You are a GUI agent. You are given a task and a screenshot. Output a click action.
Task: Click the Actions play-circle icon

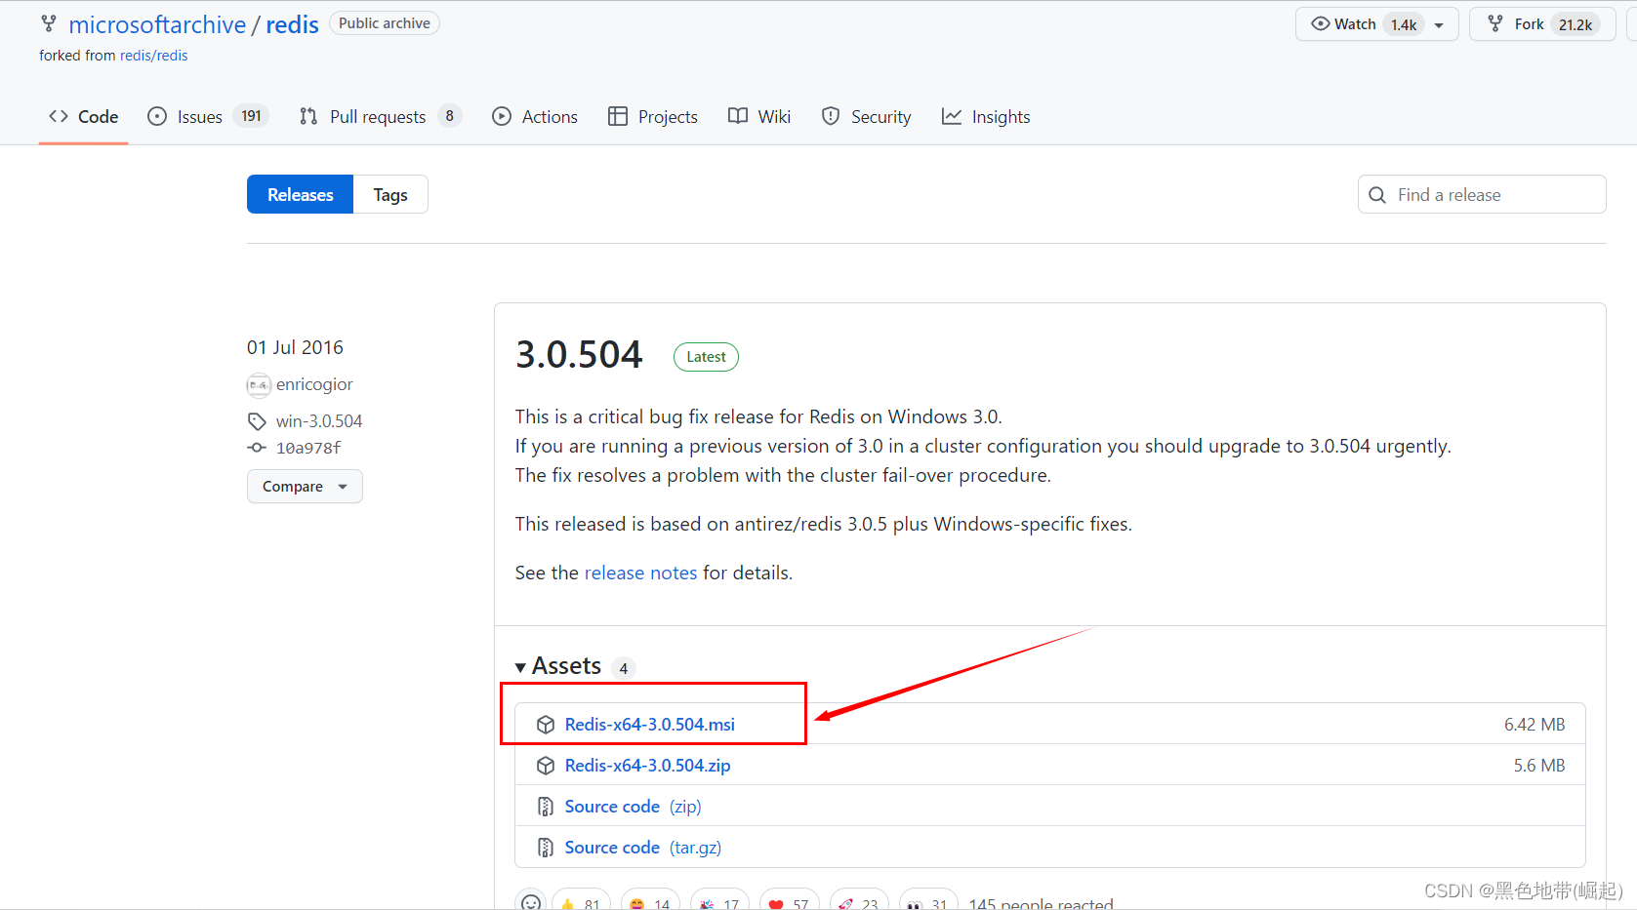point(503,116)
